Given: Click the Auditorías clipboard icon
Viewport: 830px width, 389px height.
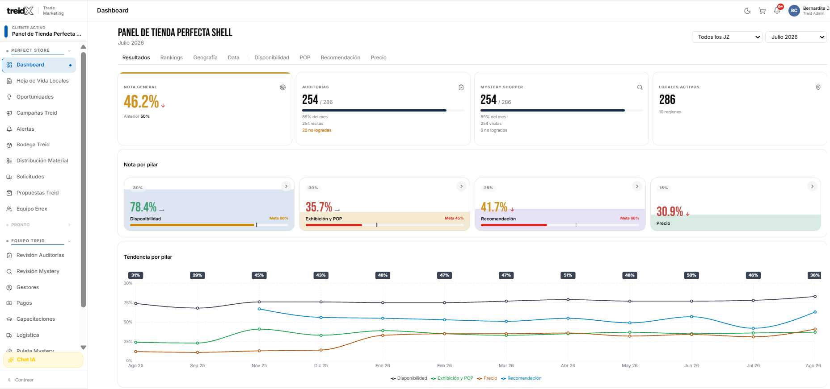Looking at the screenshot, I should [461, 87].
